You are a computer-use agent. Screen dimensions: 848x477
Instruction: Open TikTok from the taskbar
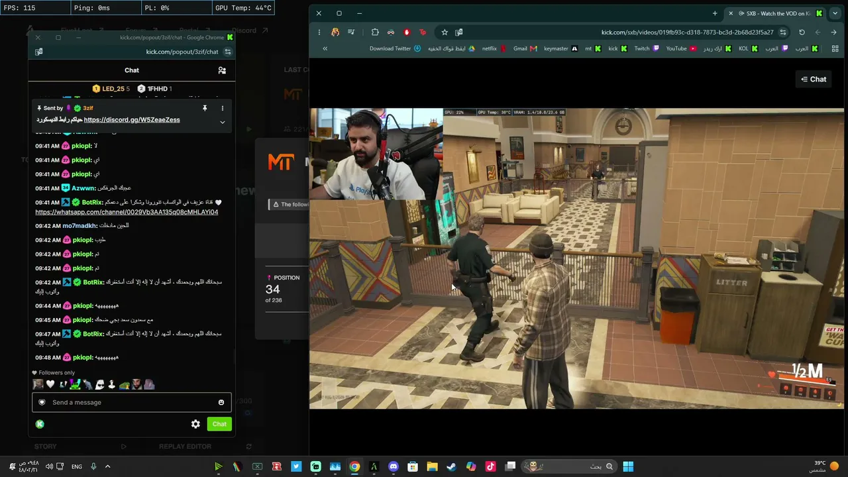[x=490, y=466]
